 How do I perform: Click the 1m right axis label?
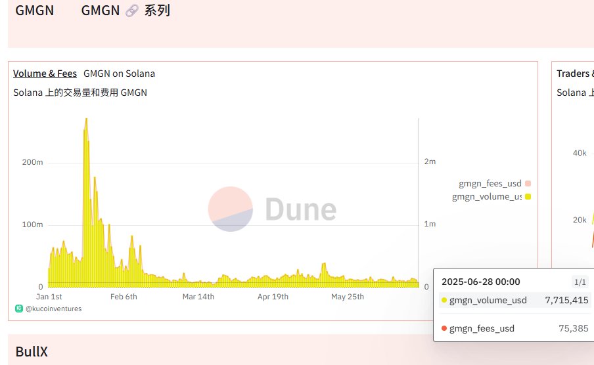point(430,224)
